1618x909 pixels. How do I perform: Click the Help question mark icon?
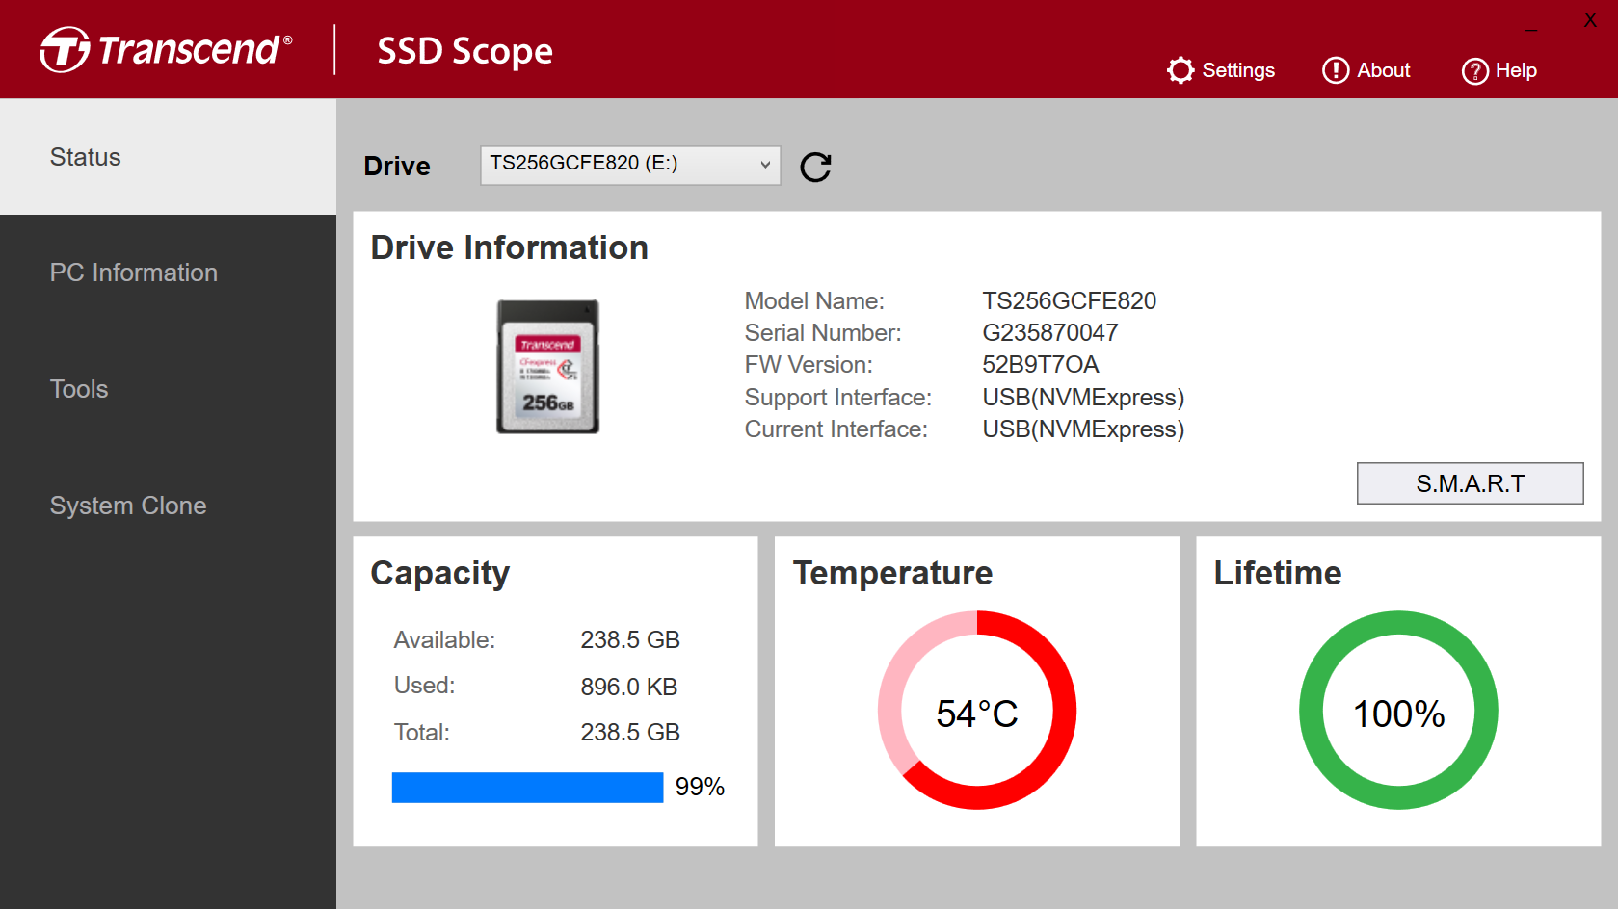coord(1474,71)
